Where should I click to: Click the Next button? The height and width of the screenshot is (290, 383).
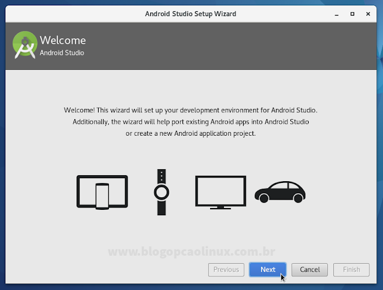click(268, 270)
